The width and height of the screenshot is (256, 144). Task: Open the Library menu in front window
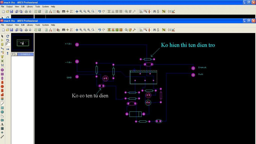coord(30,25)
